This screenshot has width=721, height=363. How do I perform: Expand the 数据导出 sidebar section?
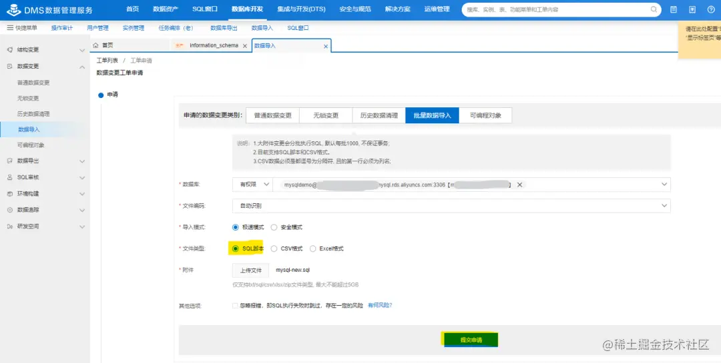[x=82, y=162]
